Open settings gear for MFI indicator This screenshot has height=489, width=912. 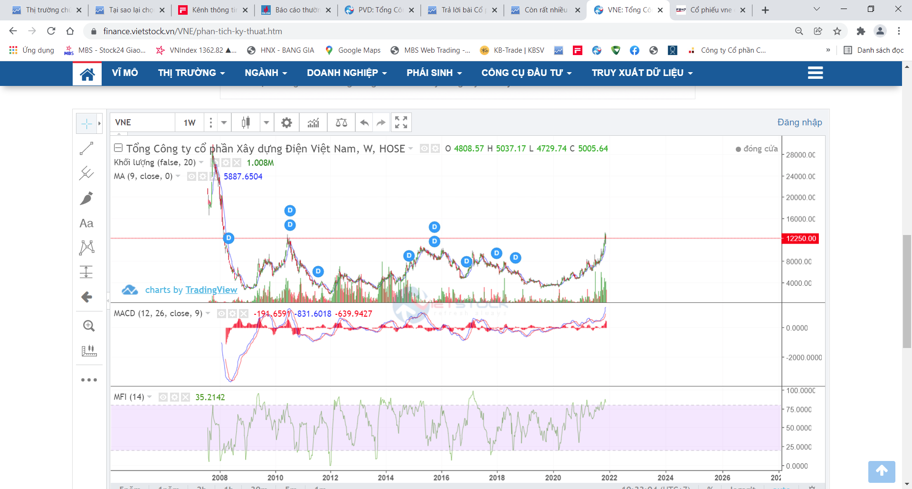[x=174, y=397]
